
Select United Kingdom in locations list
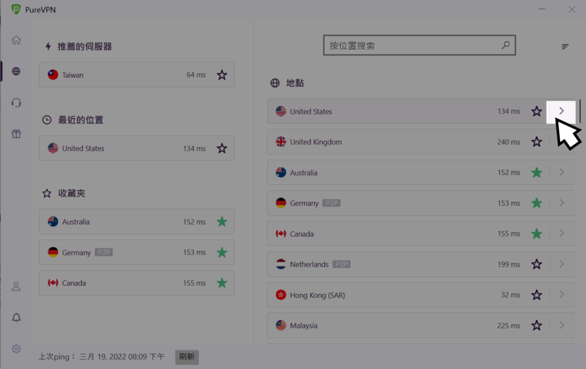coord(421,142)
